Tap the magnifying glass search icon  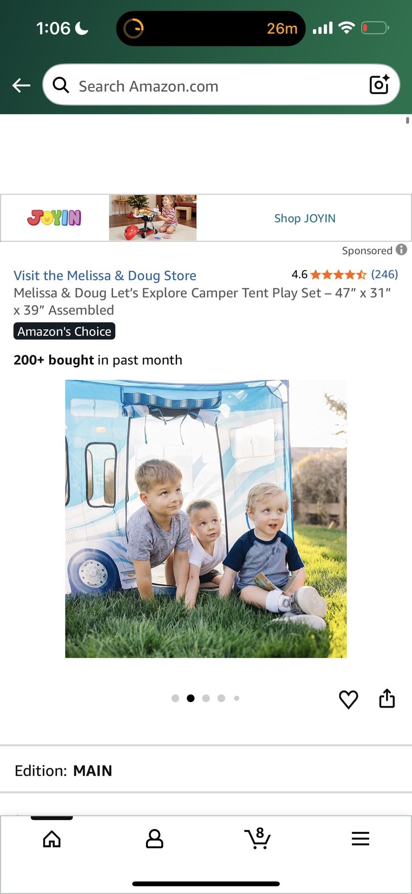click(61, 85)
